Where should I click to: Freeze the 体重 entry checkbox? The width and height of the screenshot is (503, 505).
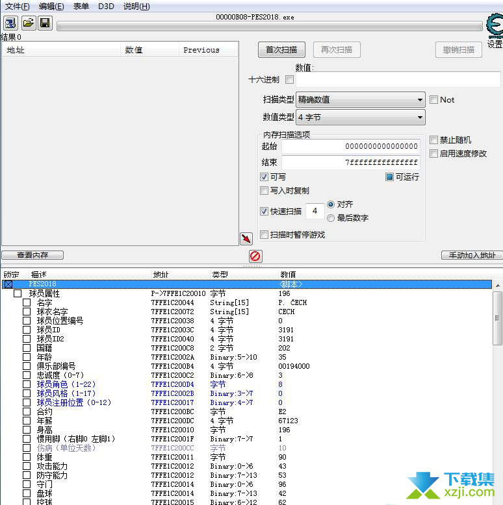tap(27, 457)
